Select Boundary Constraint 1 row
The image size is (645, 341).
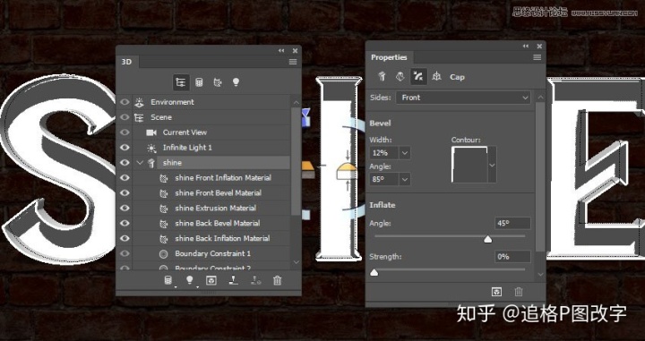(x=211, y=254)
